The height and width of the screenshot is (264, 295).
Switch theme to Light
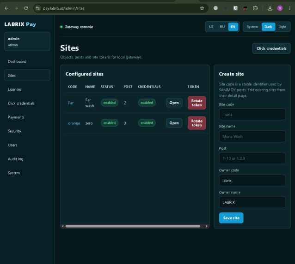tap(283, 27)
